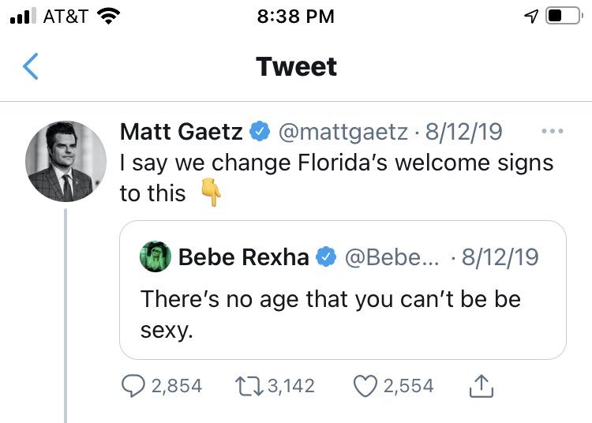This screenshot has height=423, width=592.
Task: Tap the Matt Gaetz display name
Action: coord(182,132)
